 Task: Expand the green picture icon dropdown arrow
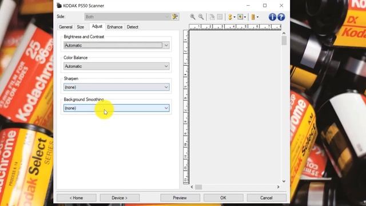(245, 17)
